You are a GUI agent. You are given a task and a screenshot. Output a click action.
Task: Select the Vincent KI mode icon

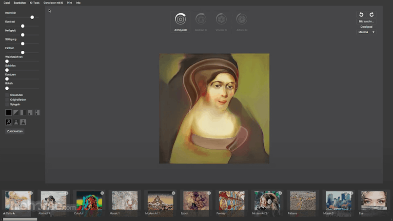pyautogui.click(x=221, y=19)
